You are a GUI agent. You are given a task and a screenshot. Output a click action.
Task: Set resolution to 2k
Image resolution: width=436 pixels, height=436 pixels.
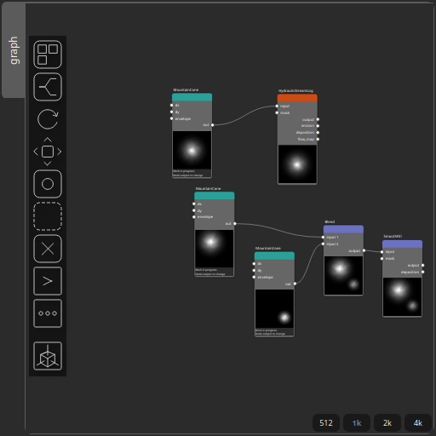[387, 423]
